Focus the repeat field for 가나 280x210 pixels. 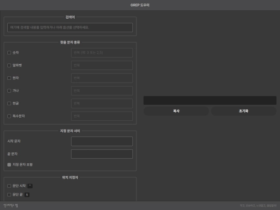click(102, 91)
